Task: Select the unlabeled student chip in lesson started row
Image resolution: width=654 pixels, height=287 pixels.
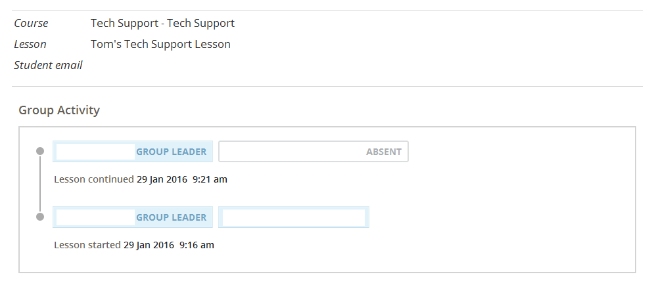Action: pos(293,217)
